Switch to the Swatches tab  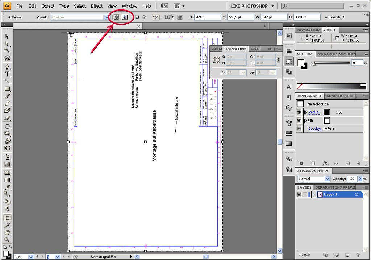(327, 54)
